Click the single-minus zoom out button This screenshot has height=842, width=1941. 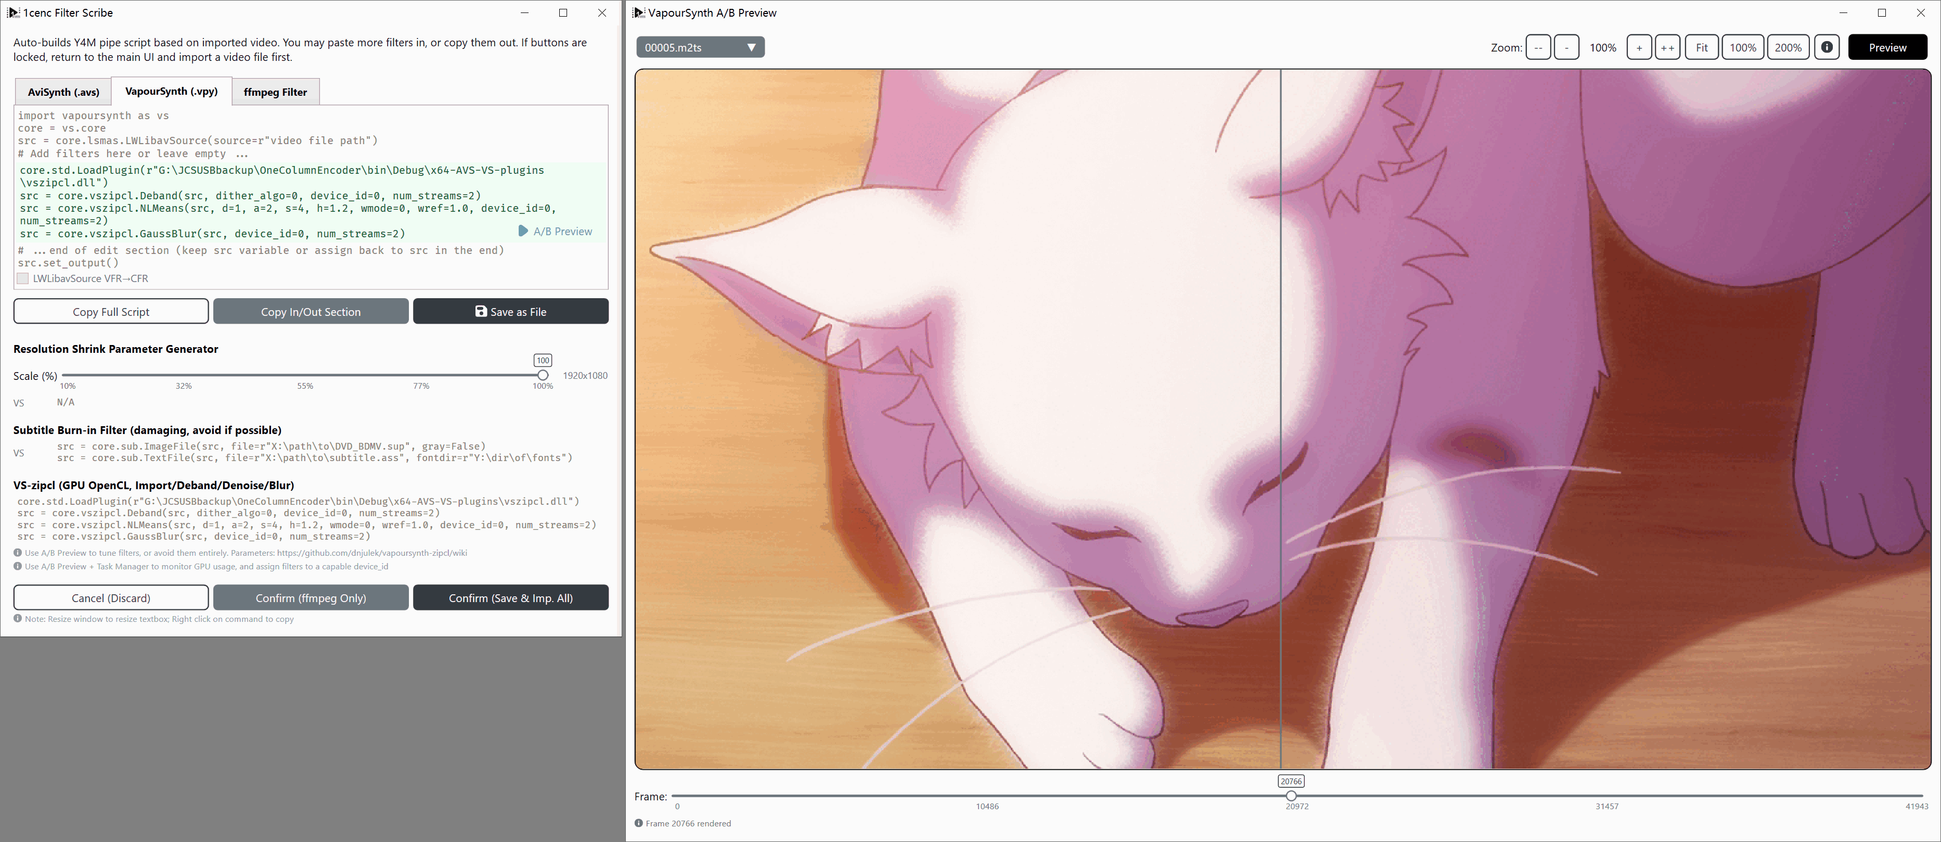(1566, 47)
